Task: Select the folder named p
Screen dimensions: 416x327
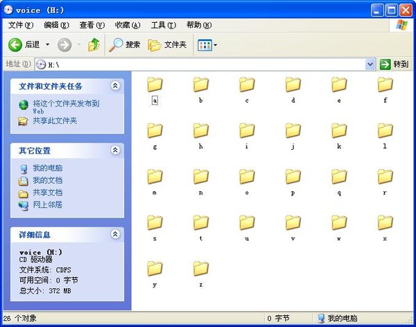Action: click(293, 177)
